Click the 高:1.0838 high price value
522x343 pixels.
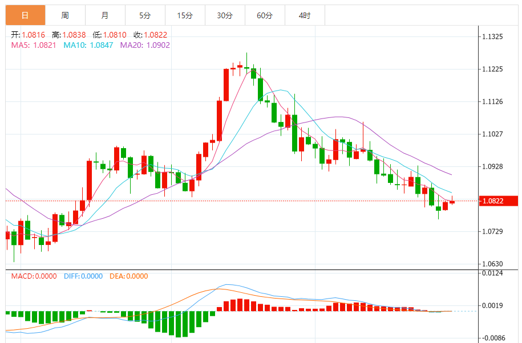pos(68,35)
